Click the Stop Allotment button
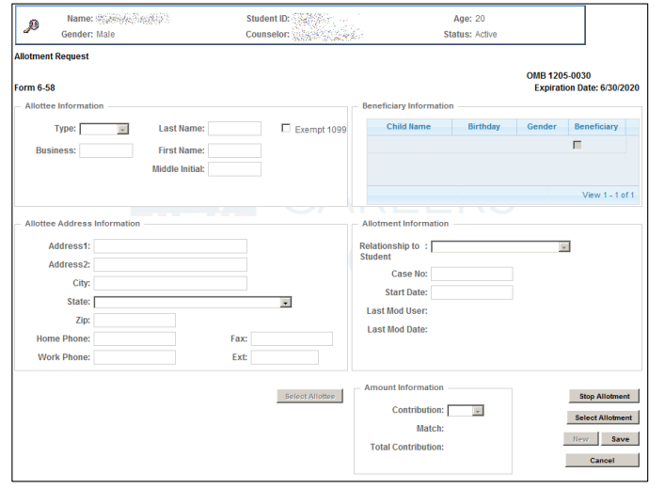Viewport: 665px width, 488px height. [x=603, y=396]
